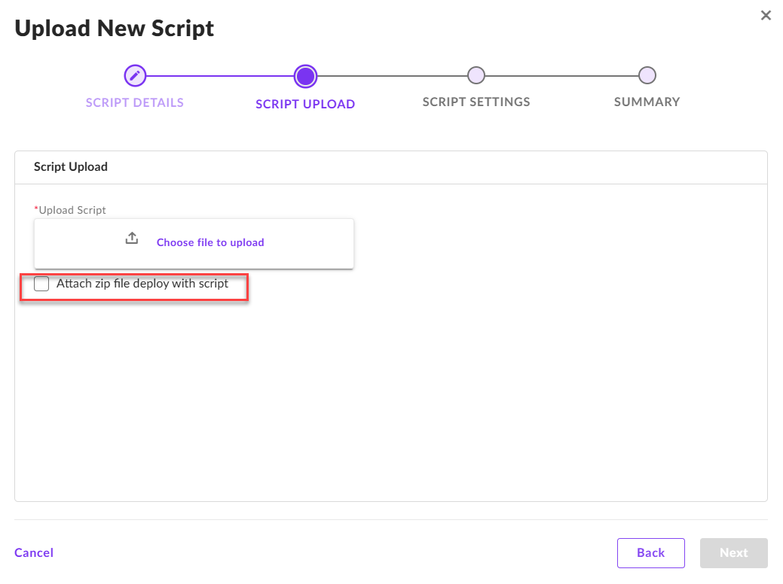Click the filled Script Upload step circle
Screen dimensions: 783x584
tap(305, 75)
